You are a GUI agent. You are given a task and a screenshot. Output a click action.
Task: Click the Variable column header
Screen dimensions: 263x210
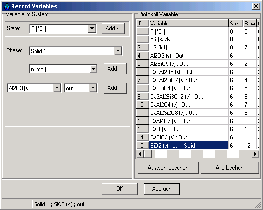pos(189,24)
